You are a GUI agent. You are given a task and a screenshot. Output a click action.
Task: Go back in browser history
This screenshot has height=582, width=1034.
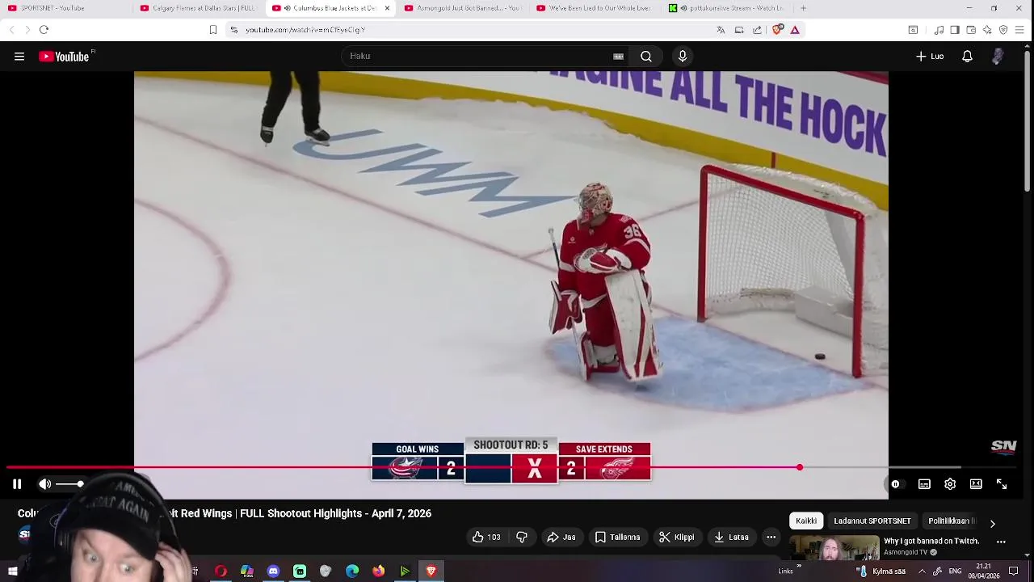pos(11,30)
